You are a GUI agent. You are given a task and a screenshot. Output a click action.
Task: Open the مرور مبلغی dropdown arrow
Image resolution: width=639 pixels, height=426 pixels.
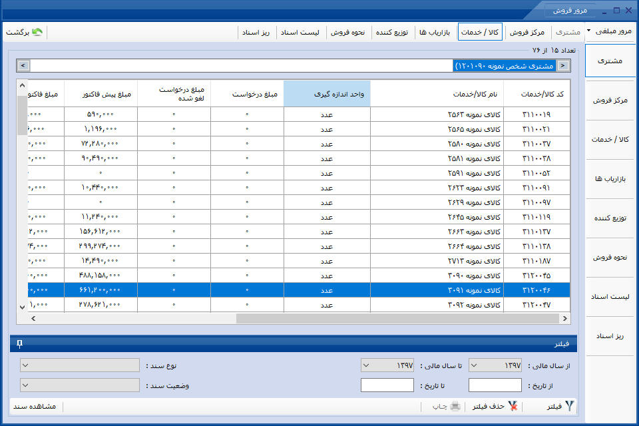(x=589, y=31)
